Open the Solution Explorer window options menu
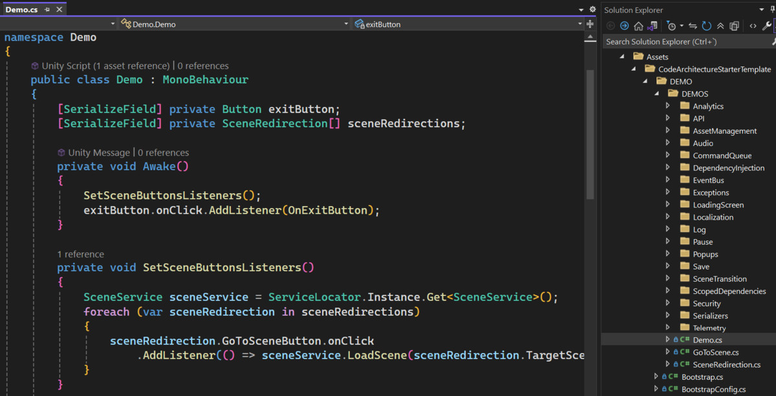 (761, 10)
